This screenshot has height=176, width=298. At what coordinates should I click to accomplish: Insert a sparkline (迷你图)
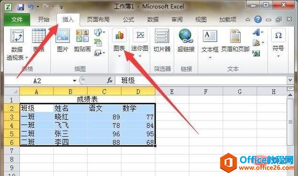click(x=140, y=40)
